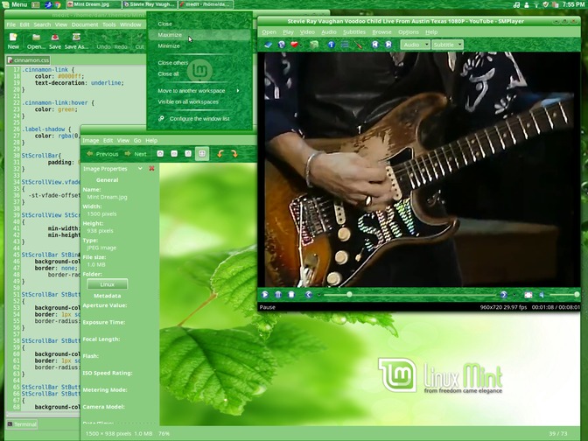The height and width of the screenshot is (441, 588).
Task: Stop playback in SMPlayer
Action: [291, 295]
